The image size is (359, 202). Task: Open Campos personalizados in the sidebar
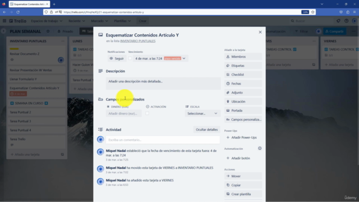point(243,120)
